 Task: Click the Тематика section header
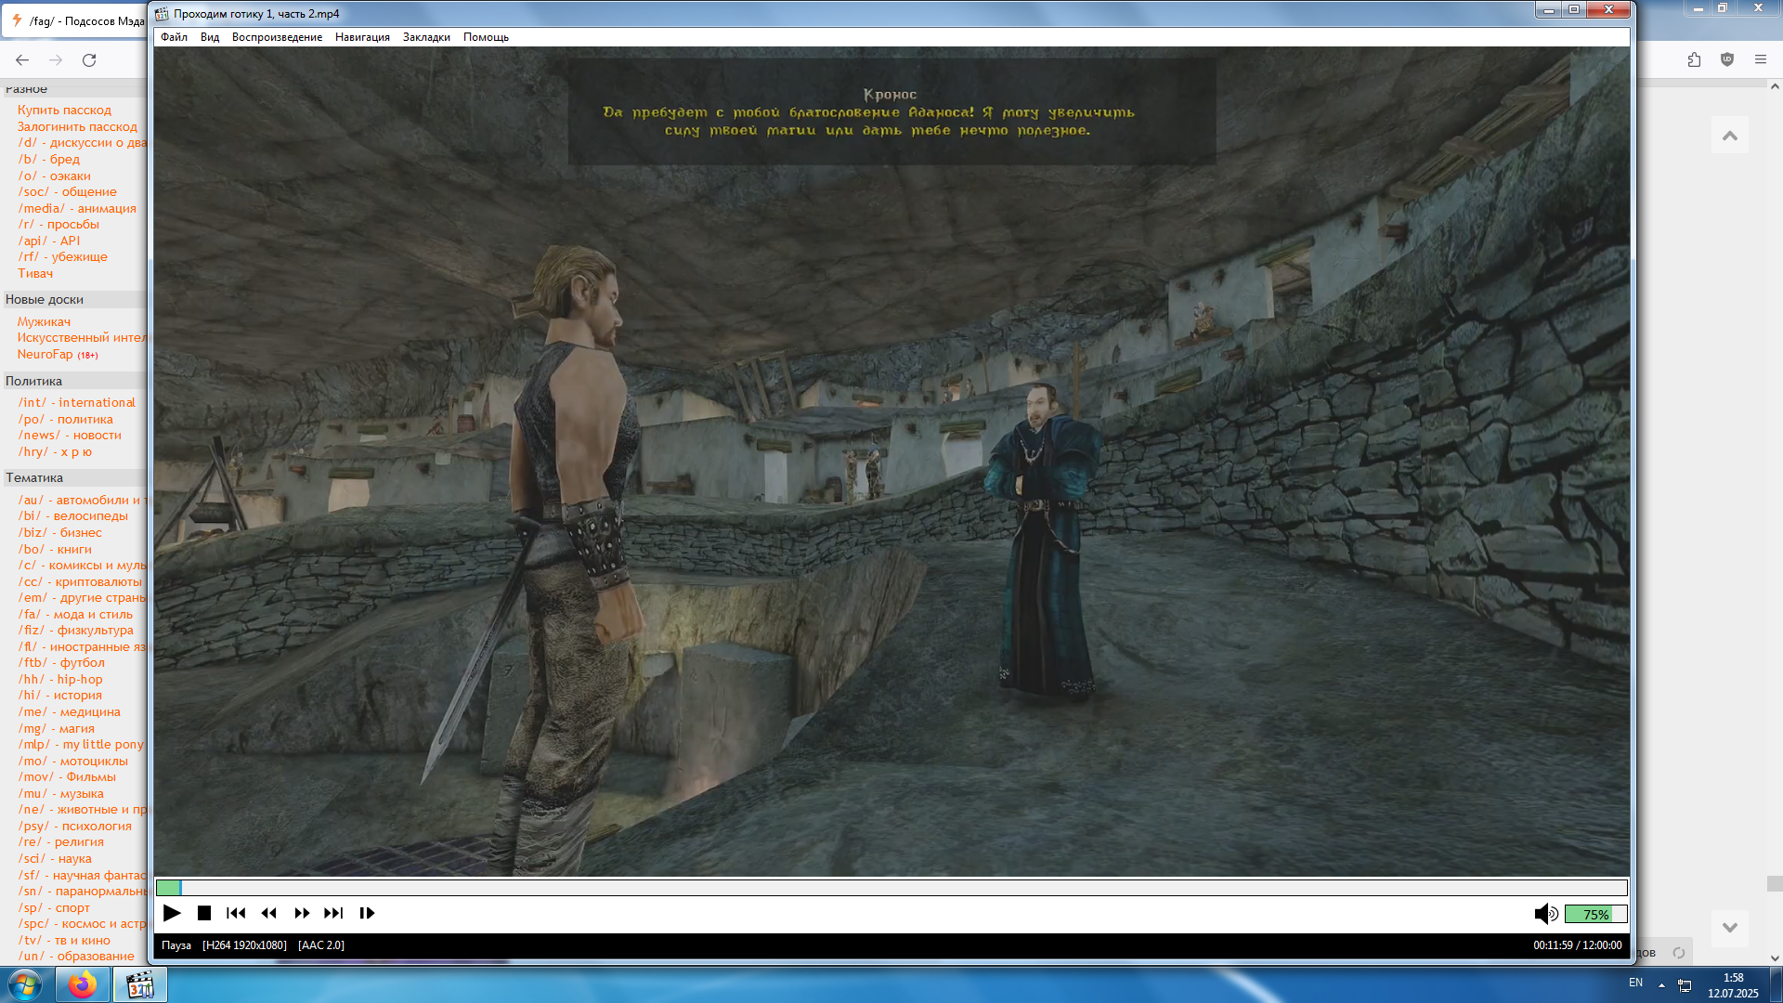click(34, 477)
